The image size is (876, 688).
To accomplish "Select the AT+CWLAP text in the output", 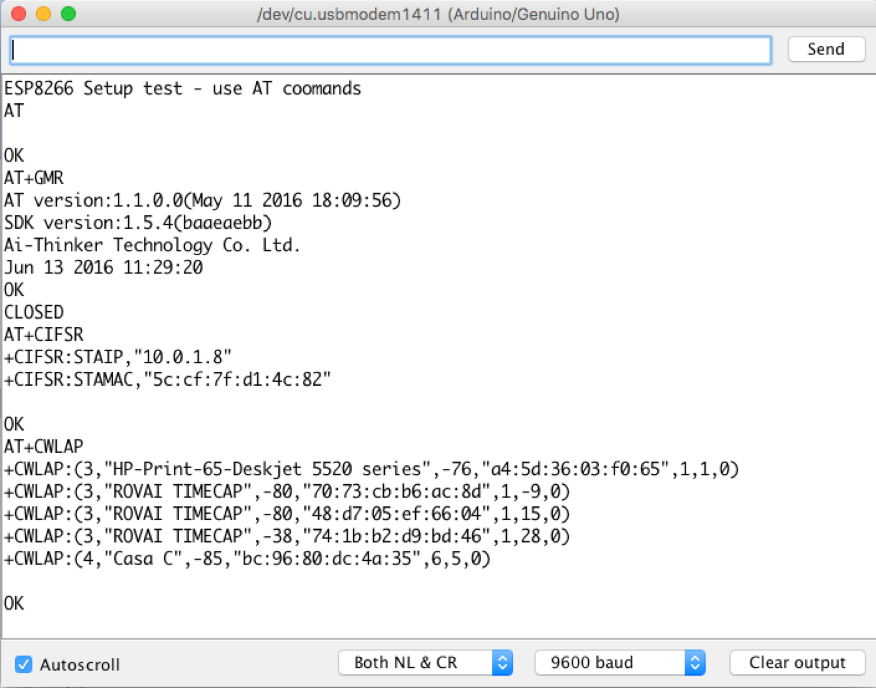I will click(43, 446).
